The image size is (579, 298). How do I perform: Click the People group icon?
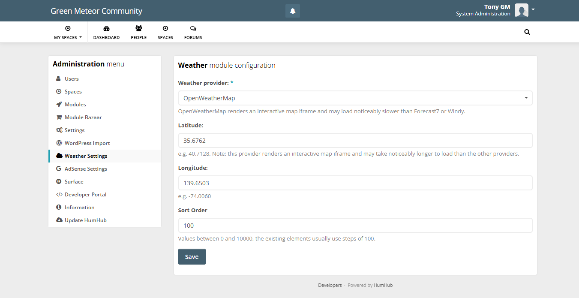coord(139,28)
